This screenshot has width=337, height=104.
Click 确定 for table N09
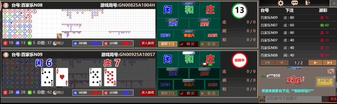pyautogui.click(x=189, y=93)
